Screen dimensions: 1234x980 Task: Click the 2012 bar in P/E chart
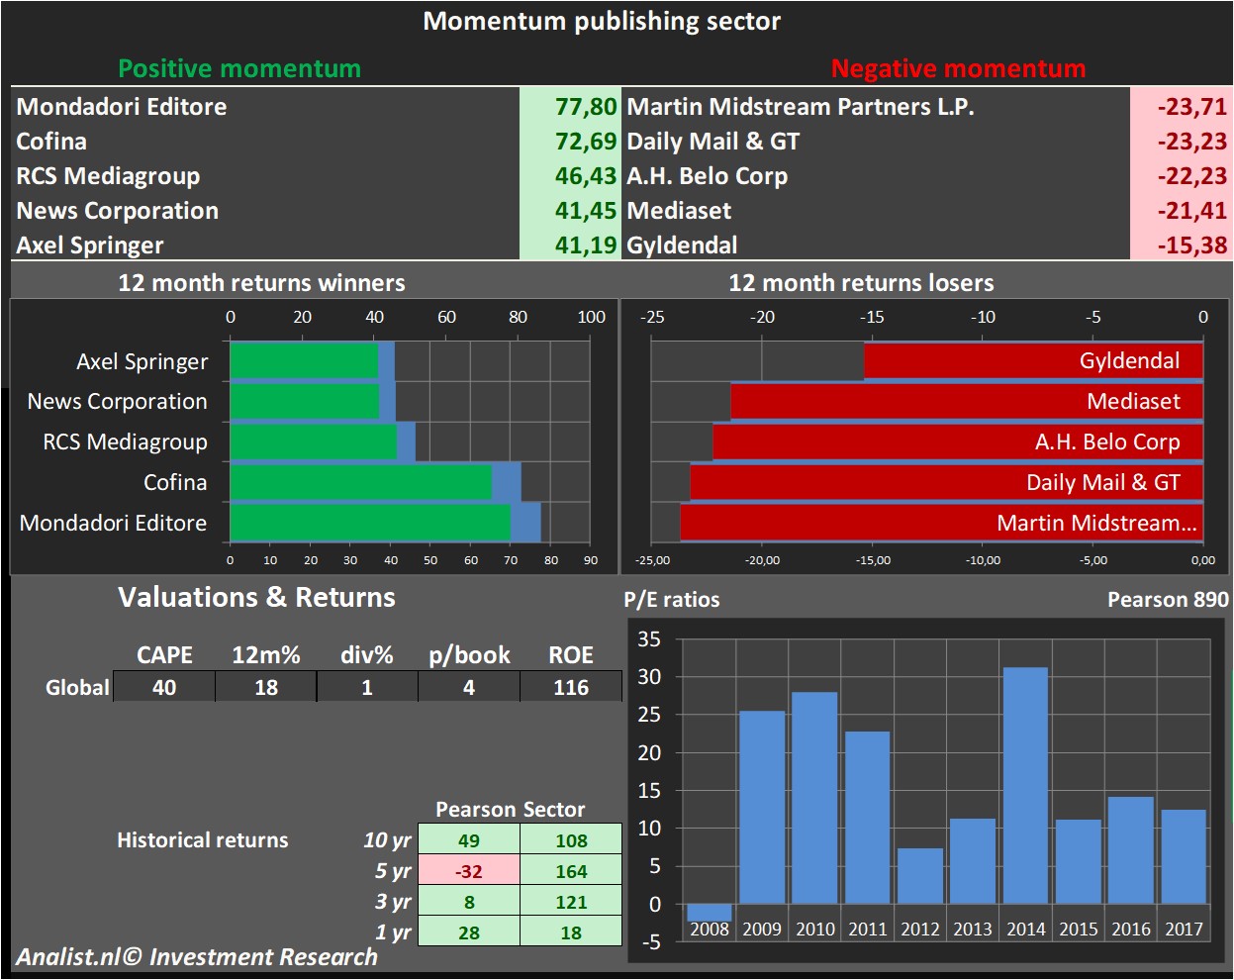pos(919,875)
